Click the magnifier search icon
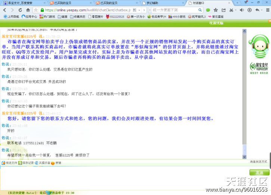Image resolution: width=271 pixels, height=195 pixels. [x=200, y=10]
